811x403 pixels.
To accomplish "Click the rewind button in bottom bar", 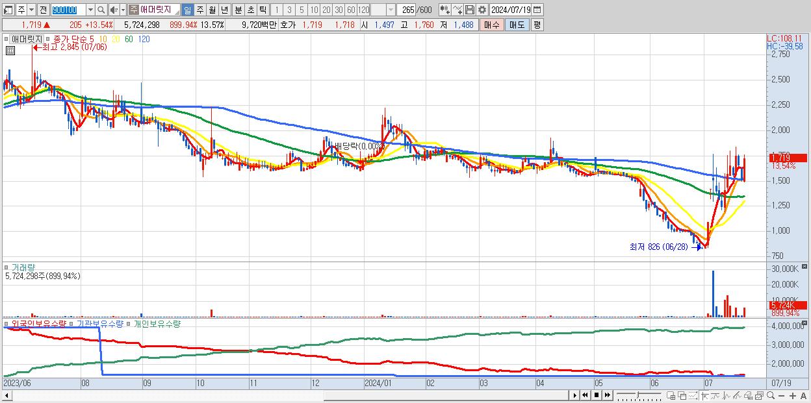I will coord(585,395).
